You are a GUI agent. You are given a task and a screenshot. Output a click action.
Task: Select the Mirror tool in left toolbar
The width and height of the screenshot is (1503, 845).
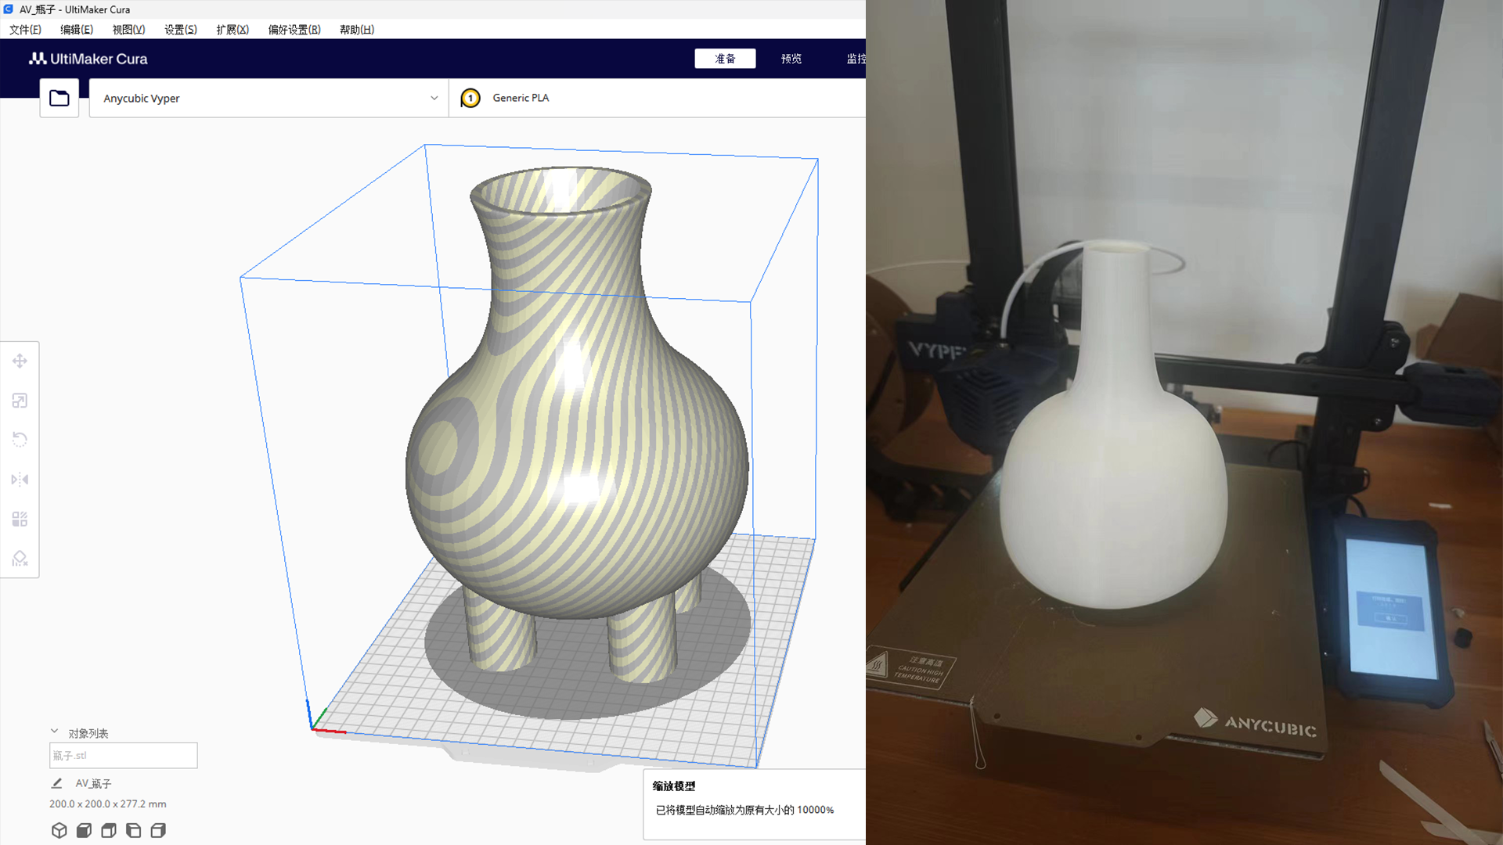[20, 480]
